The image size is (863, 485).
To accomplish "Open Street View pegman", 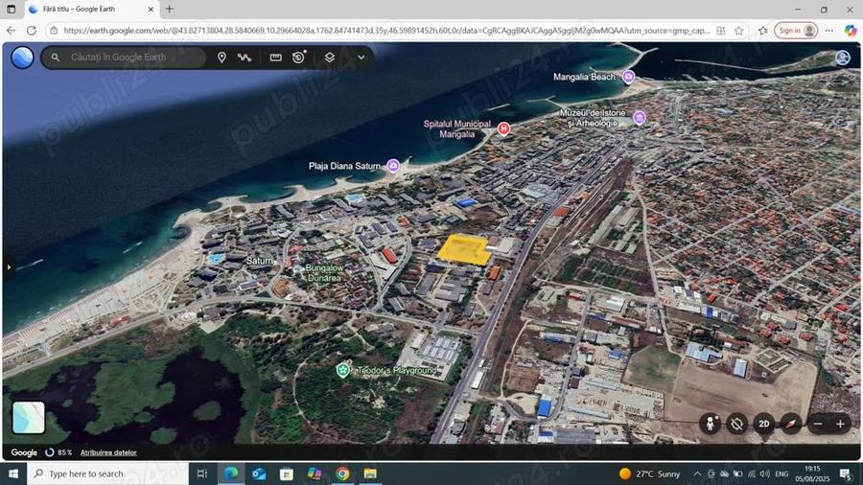I will 711,424.
